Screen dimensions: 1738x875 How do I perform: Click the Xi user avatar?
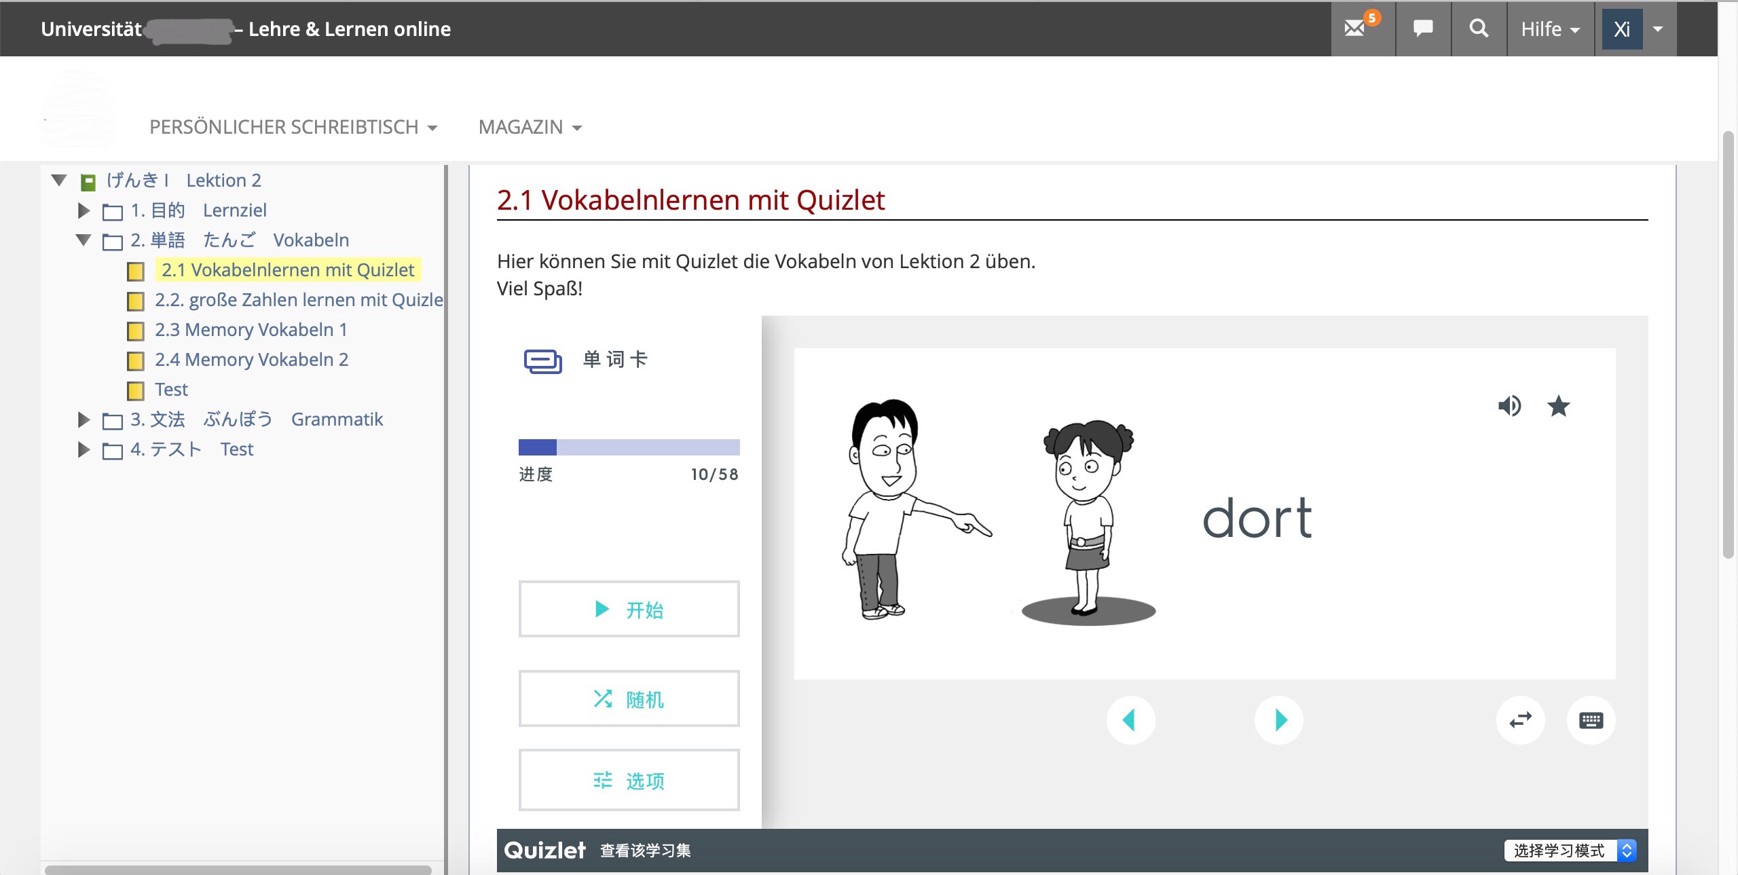point(1622,29)
